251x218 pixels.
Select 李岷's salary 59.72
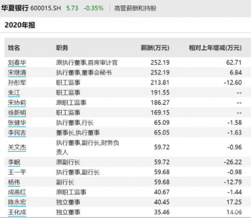[x=162, y=162]
